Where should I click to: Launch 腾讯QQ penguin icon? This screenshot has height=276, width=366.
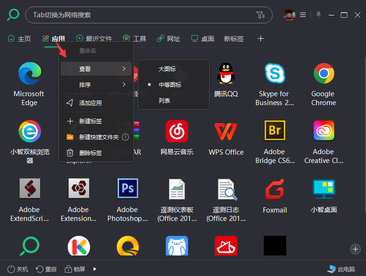coord(226,74)
